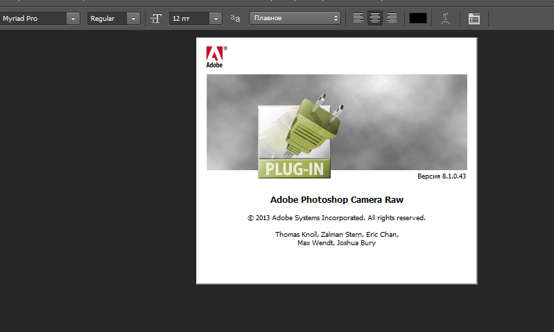This screenshot has height=332, width=554.
Task: Center the text alignment
Action: pos(375,18)
